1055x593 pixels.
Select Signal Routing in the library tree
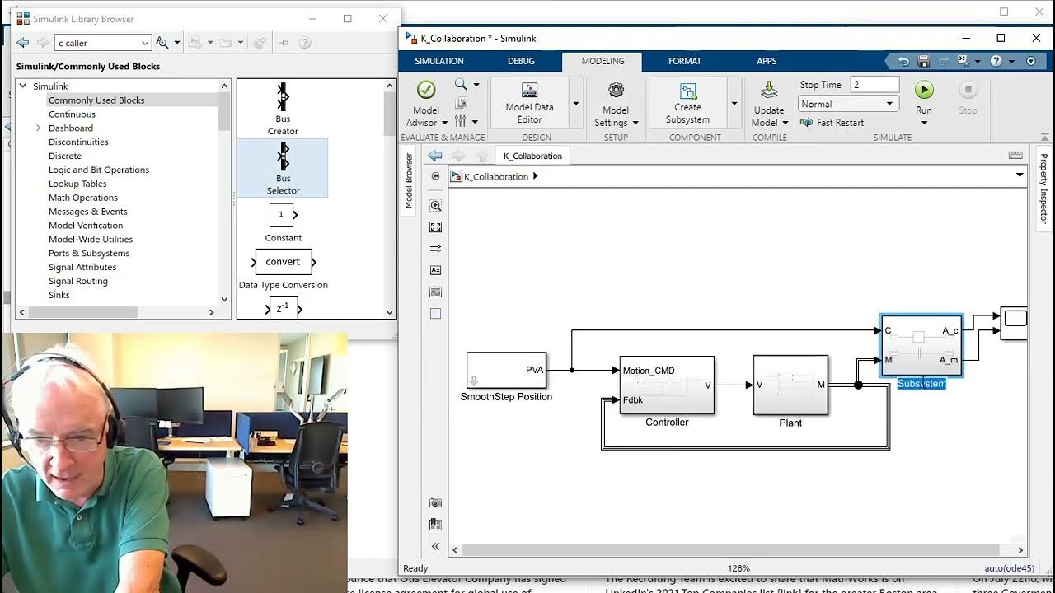pos(78,281)
